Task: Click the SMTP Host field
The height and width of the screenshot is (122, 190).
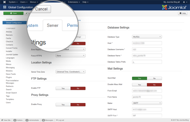Action: click(147, 109)
